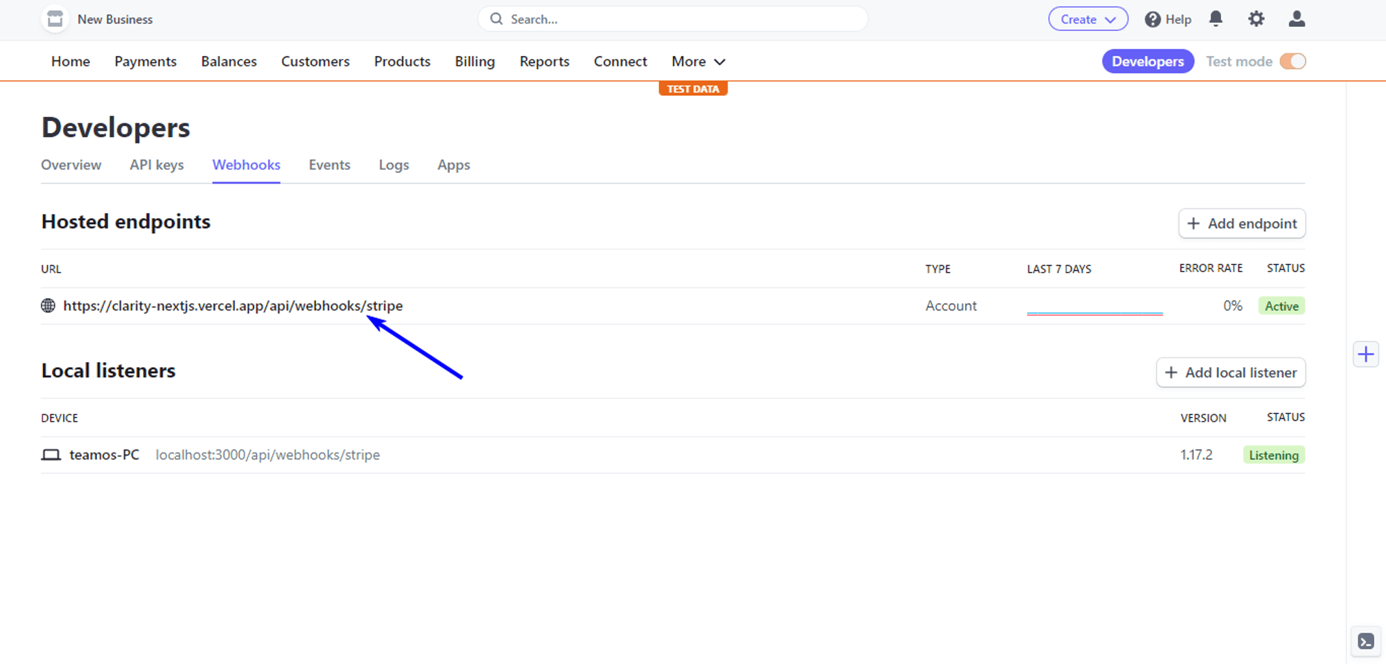Go to Payments in the navigation bar

pos(146,62)
